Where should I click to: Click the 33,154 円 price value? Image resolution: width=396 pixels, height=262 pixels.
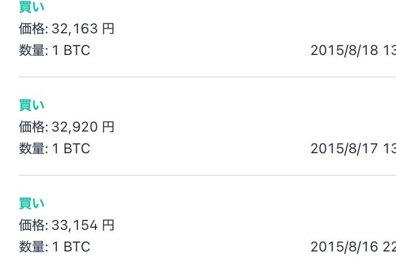(x=83, y=225)
